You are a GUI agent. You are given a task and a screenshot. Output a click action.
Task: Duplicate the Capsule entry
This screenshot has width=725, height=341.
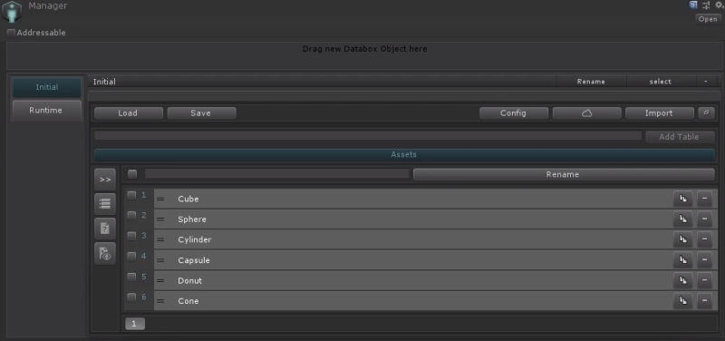pos(683,260)
